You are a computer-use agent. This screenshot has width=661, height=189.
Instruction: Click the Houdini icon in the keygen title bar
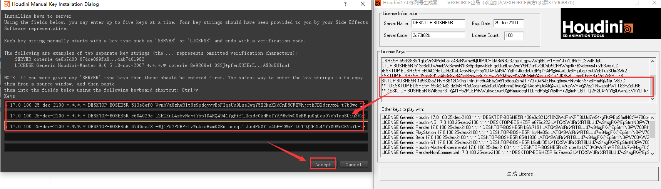[x=378, y=3]
